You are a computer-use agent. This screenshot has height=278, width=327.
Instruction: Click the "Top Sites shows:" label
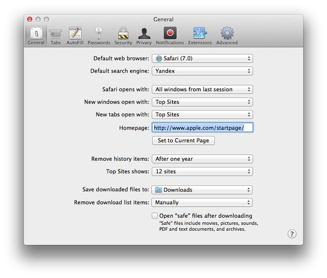point(128,172)
